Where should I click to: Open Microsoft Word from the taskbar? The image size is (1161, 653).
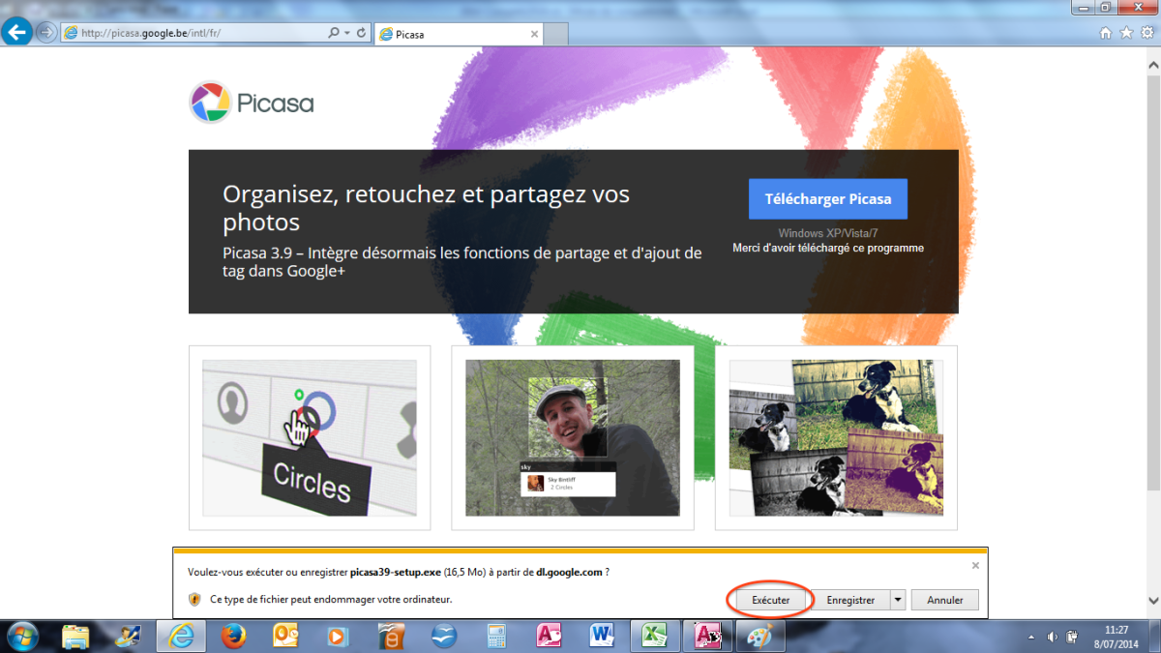click(x=602, y=636)
